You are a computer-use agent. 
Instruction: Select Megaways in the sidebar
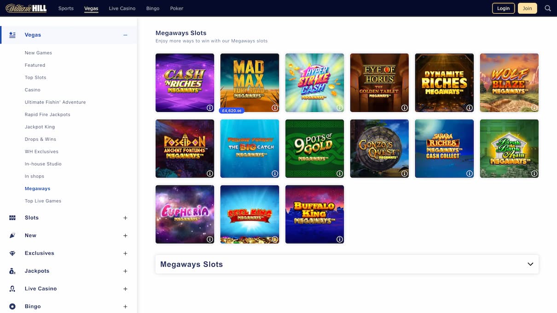(38, 189)
